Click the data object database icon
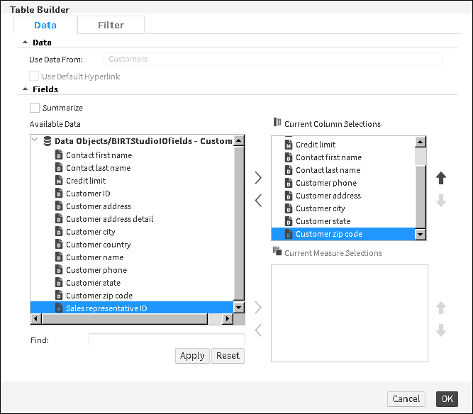The height and width of the screenshot is (414, 473). 48,141
